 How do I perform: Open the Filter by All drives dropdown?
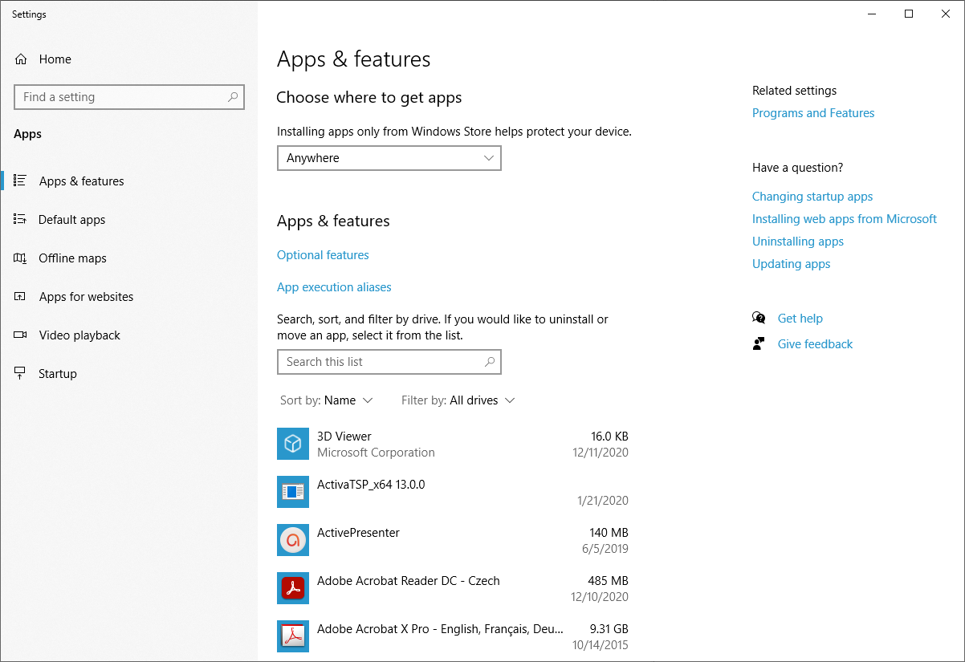coord(458,400)
